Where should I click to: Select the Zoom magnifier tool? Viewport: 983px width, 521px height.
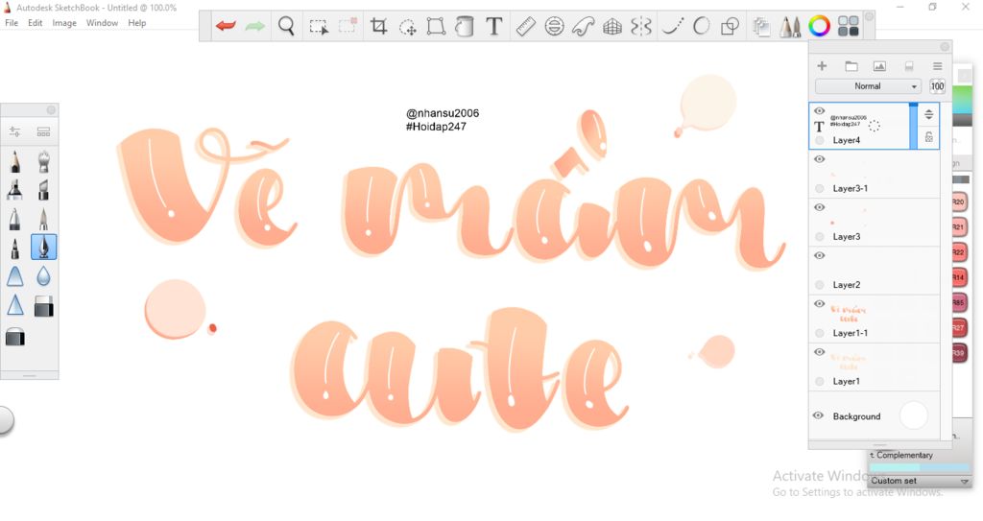click(x=286, y=26)
